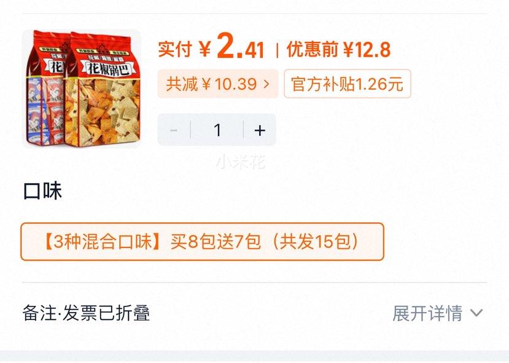Screen dimensions: 509x363
Task: Tap the 口味 section heading
Action: (x=42, y=191)
